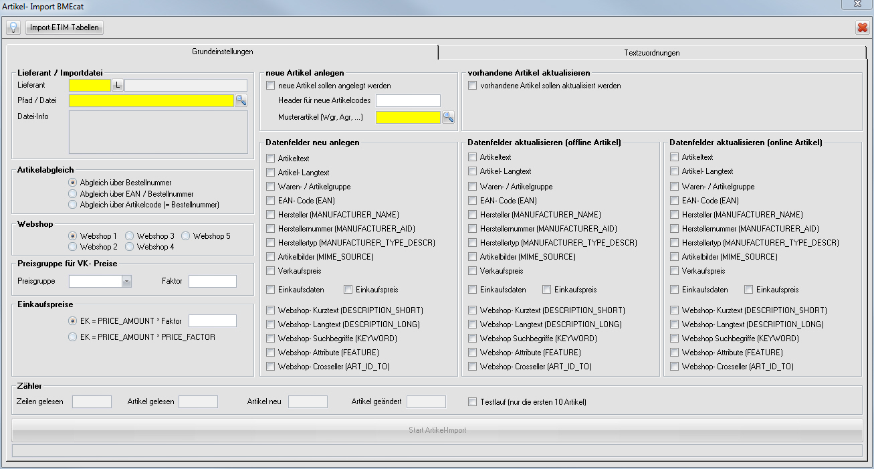This screenshot has height=469, width=874.
Task: Check Artikeltext under Datenfelder neu anlegen
Action: point(271,157)
